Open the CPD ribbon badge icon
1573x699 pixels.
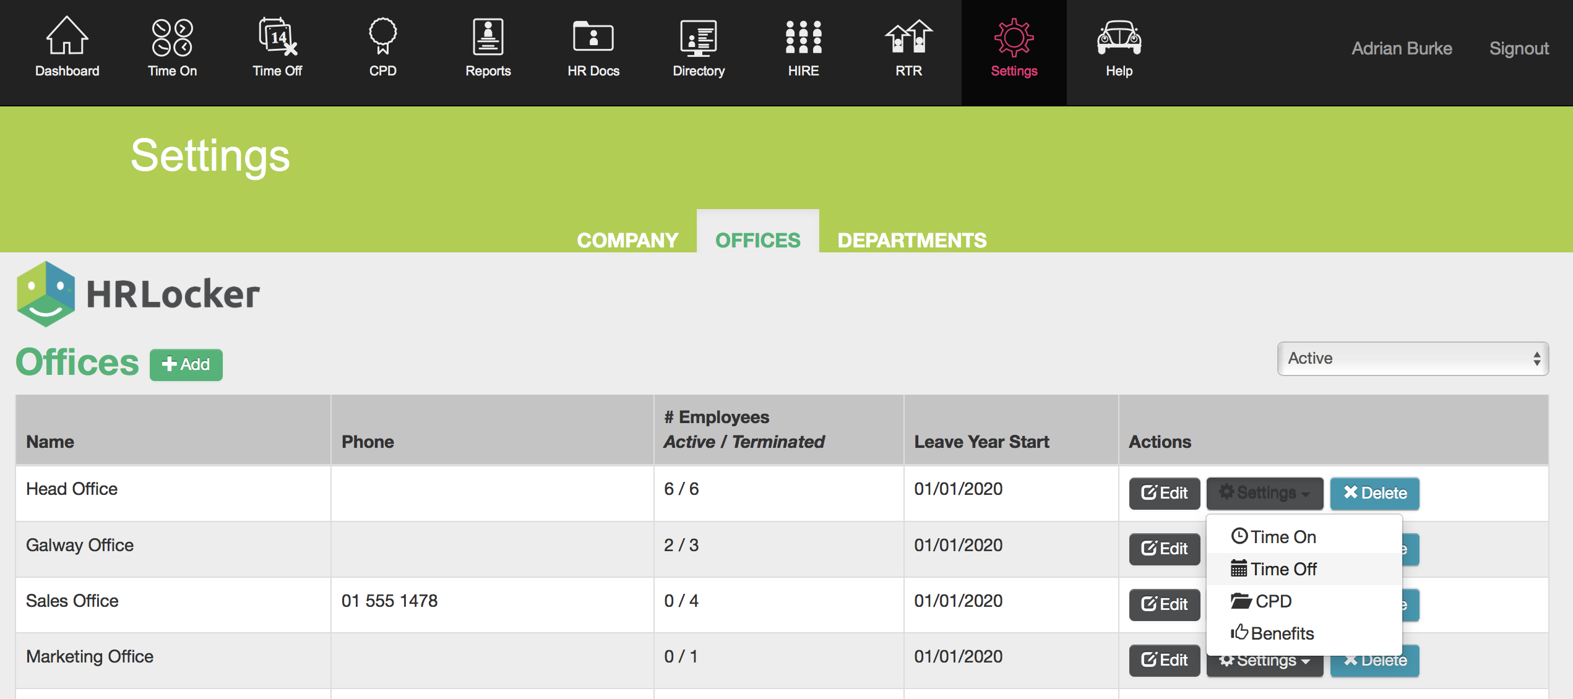tap(382, 37)
